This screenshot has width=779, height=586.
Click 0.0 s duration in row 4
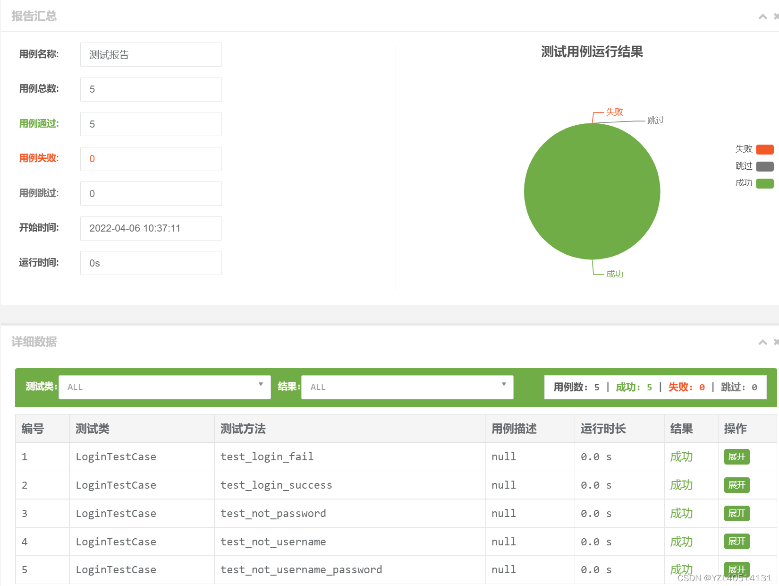596,542
